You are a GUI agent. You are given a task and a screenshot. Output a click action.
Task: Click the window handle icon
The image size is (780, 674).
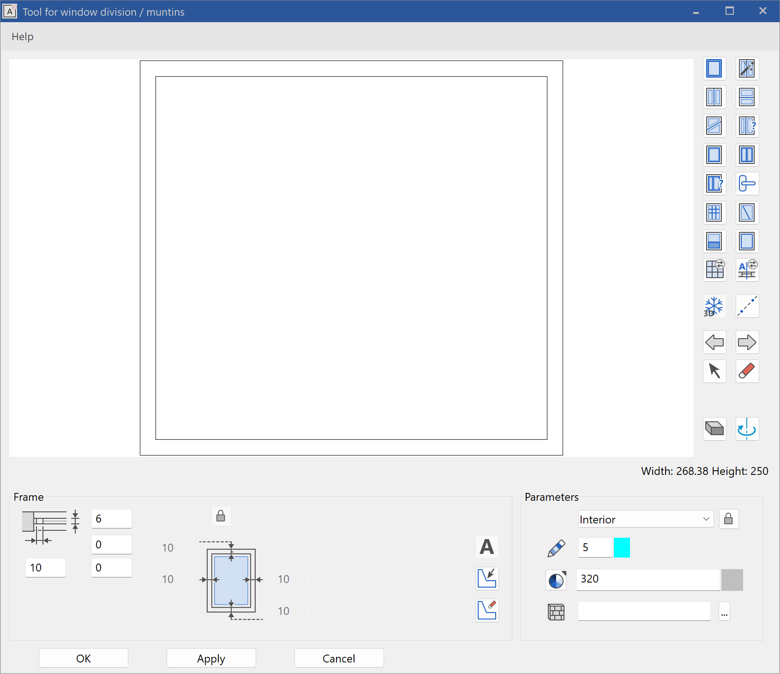(x=747, y=183)
